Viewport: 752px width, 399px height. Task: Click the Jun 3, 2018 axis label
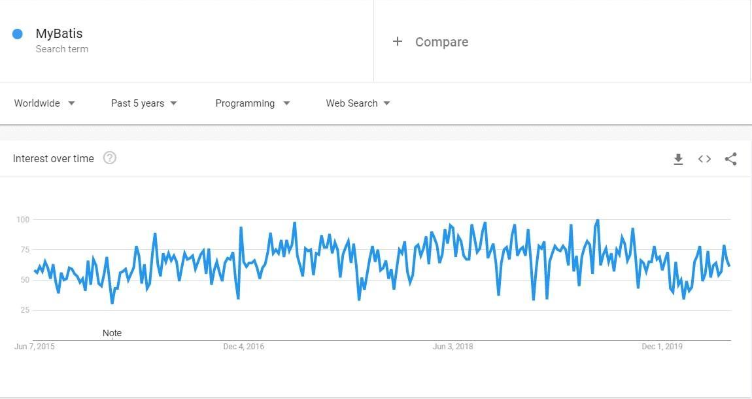[x=453, y=347]
